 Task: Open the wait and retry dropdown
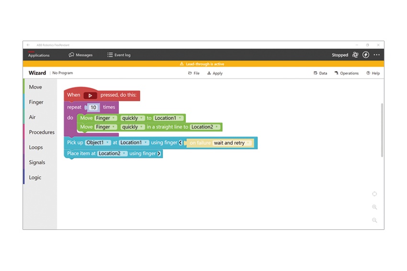232,143
